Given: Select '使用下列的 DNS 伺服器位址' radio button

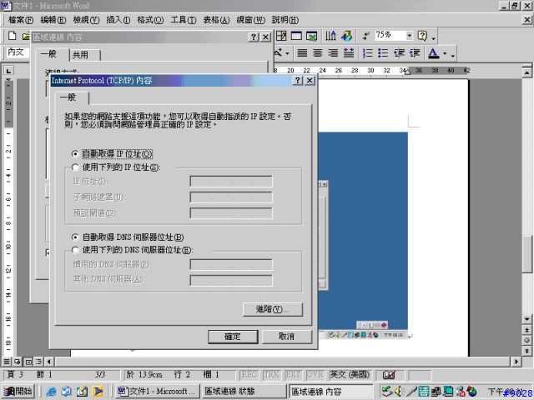Looking at the screenshot, I should tap(75, 250).
